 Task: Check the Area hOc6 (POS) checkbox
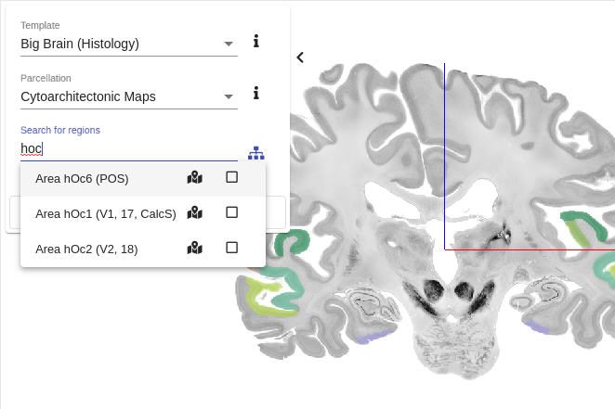point(232,177)
